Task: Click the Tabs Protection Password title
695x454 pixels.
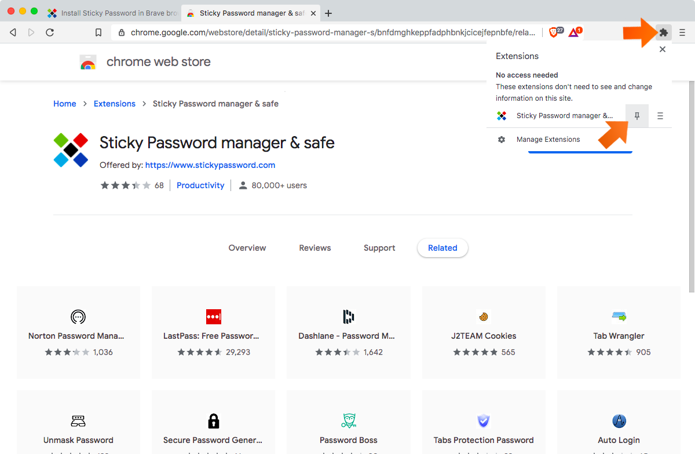Action: [484, 440]
